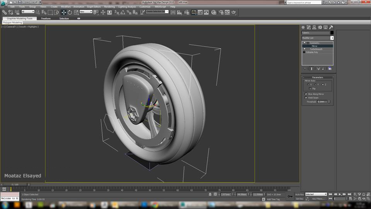Click the object color swatch

332,33
